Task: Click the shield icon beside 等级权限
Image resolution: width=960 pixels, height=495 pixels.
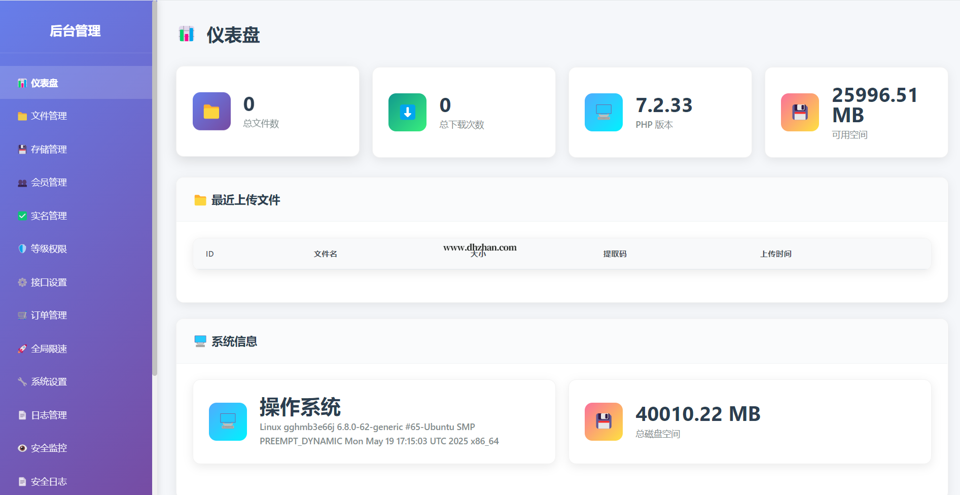Action: [22, 249]
